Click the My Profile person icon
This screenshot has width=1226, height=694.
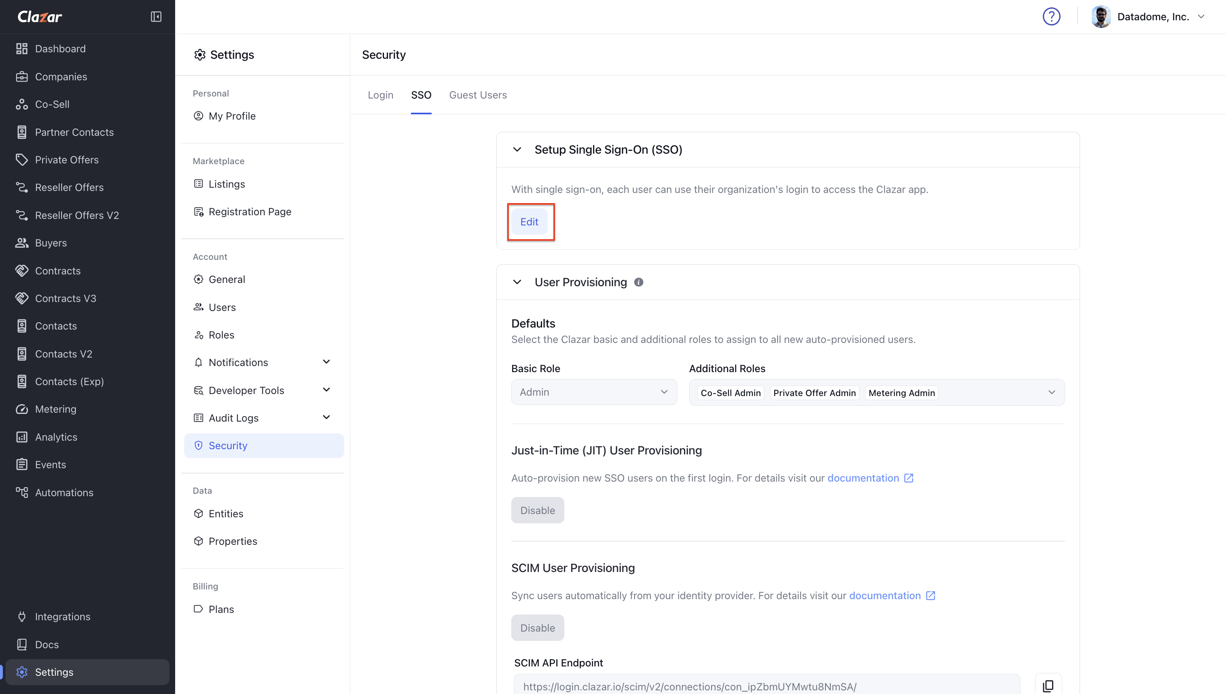[x=198, y=116]
